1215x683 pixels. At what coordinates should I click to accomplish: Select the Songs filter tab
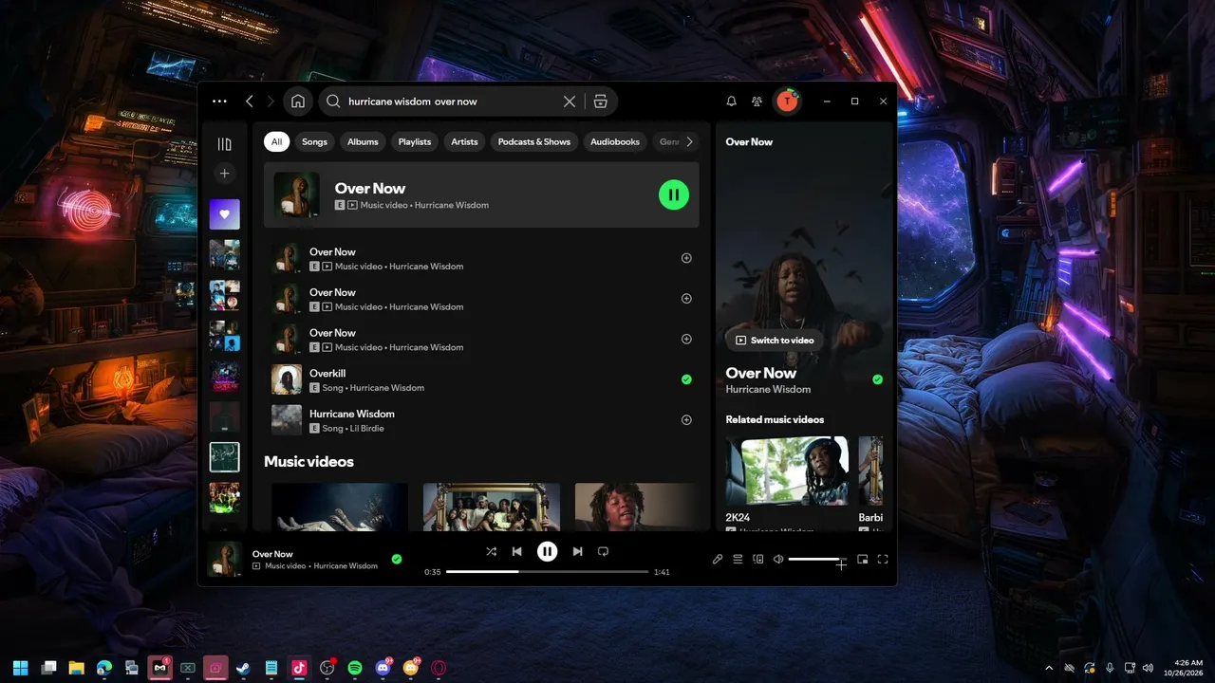(x=314, y=142)
